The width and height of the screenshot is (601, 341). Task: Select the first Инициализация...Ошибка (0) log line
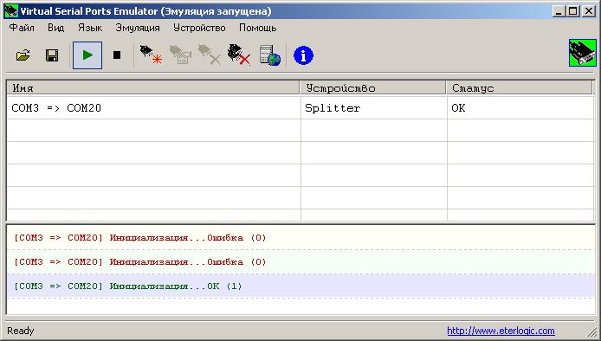click(x=300, y=237)
